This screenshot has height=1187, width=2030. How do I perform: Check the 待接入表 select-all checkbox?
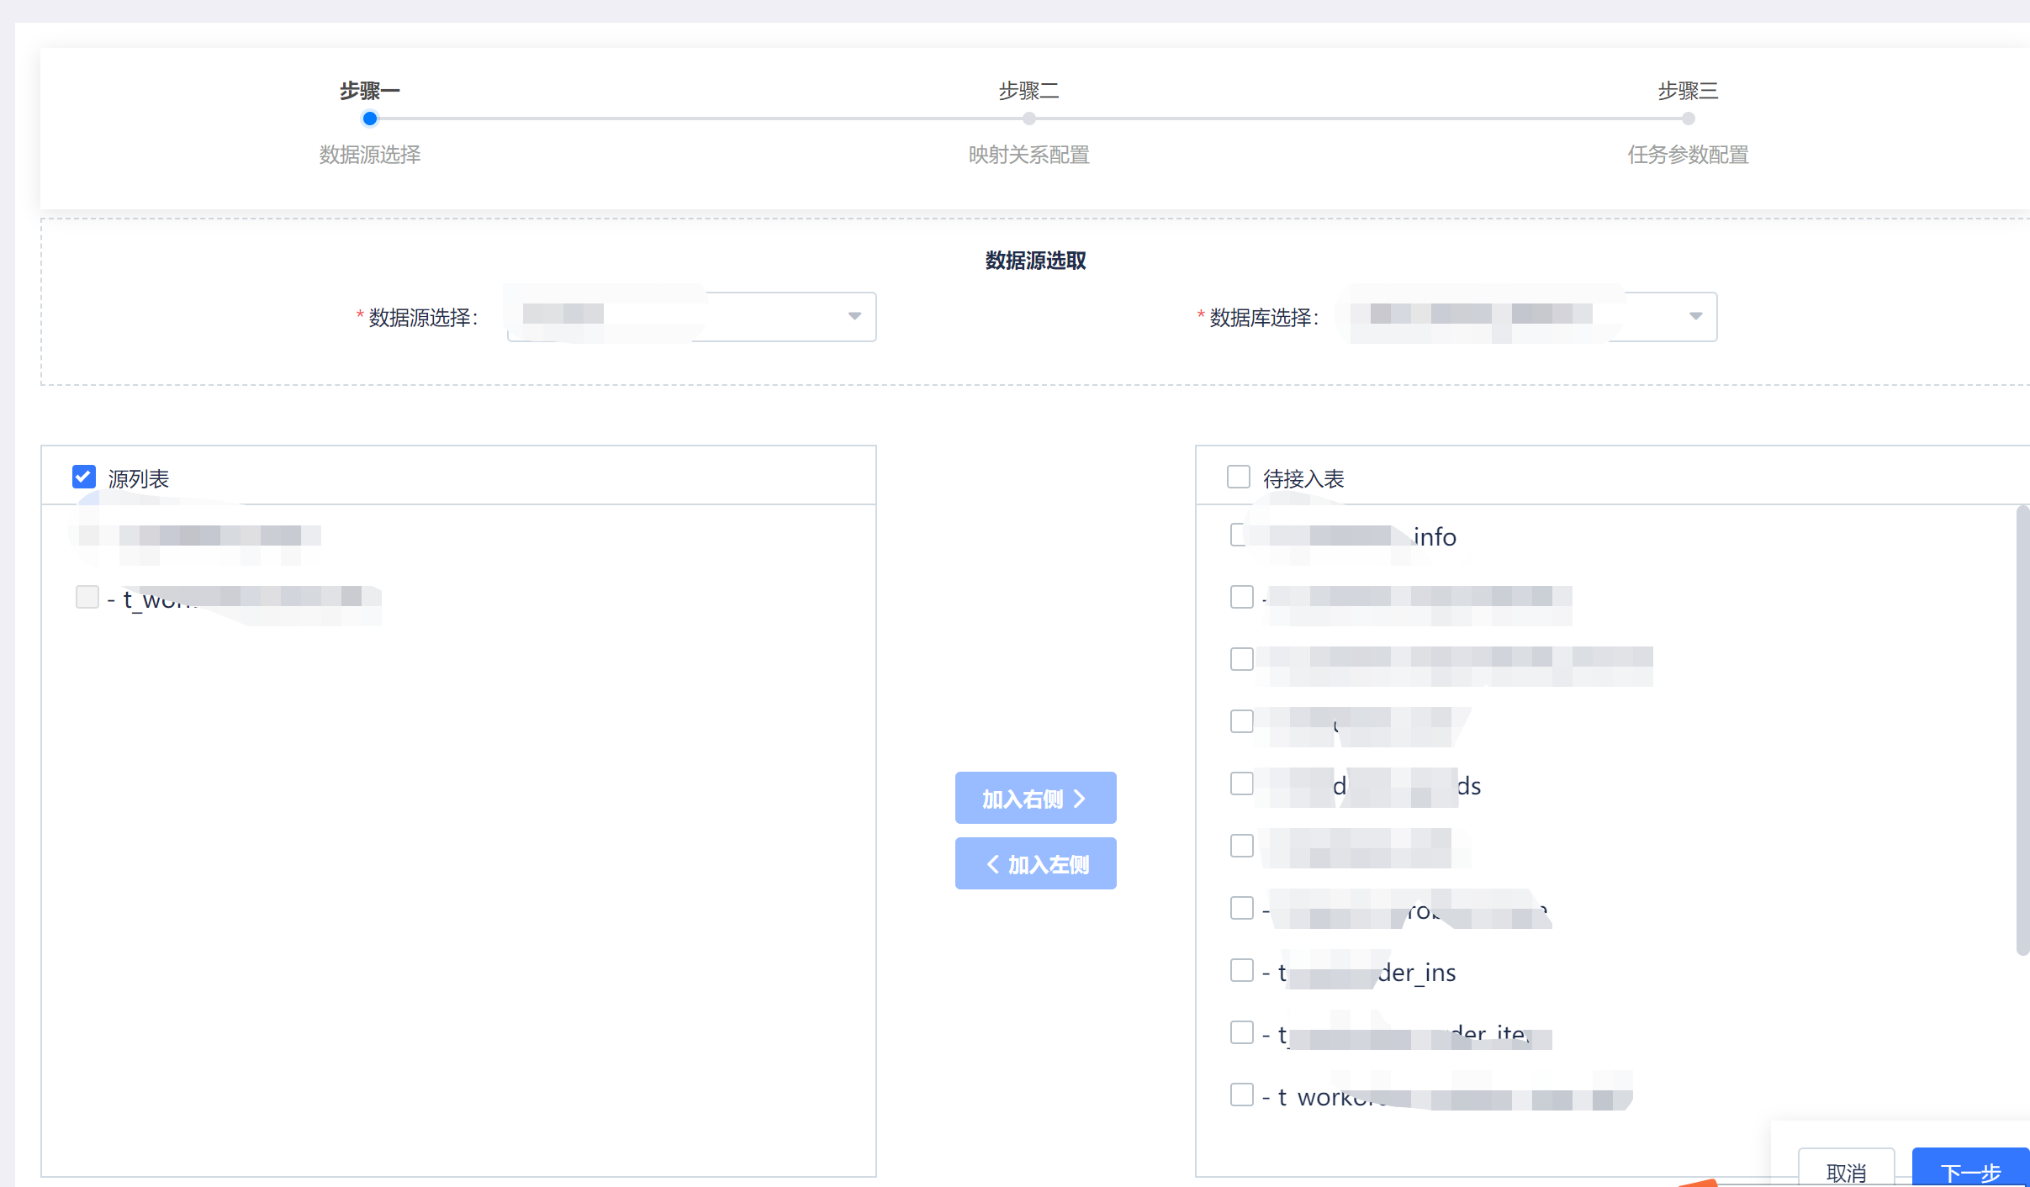[1239, 477]
